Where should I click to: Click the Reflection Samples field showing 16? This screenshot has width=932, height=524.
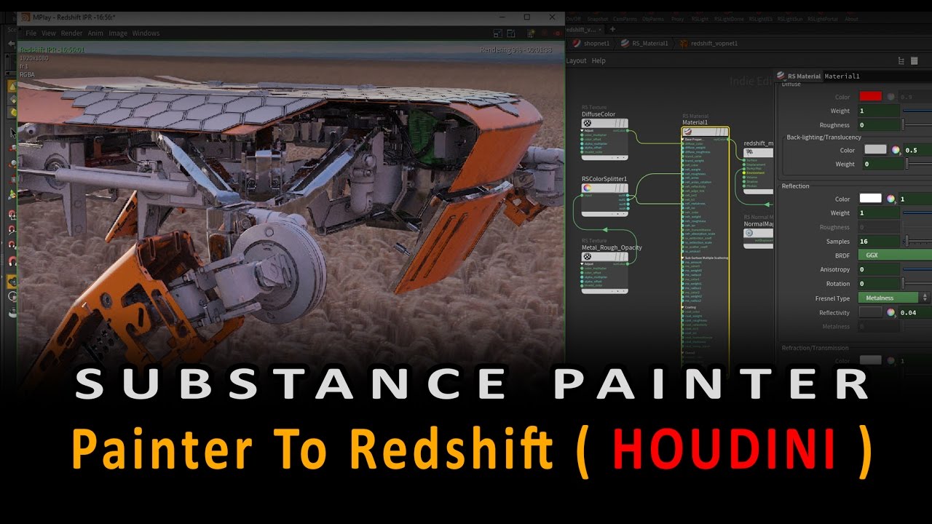tap(879, 241)
